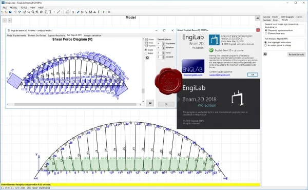The width and height of the screenshot is (308, 190).
Task: Click the green Run analysis arrow
Action: (x=104, y=12)
